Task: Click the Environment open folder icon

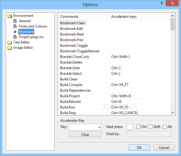Action: pos(9,16)
